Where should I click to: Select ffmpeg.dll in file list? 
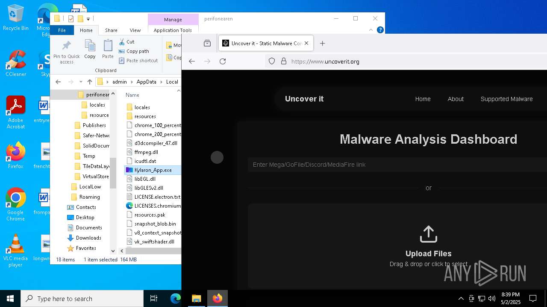click(x=146, y=152)
